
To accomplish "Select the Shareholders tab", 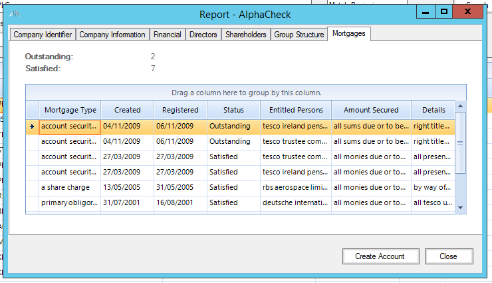I will [x=246, y=35].
